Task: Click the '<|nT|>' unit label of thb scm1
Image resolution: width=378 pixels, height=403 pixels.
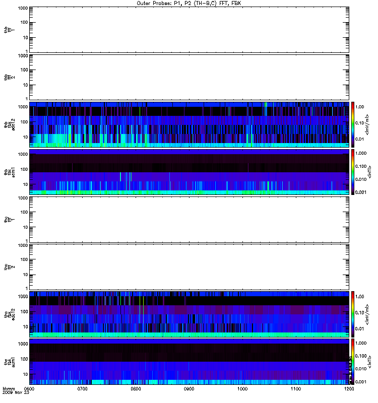Action: pyautogui.click(x=370, y=172)
